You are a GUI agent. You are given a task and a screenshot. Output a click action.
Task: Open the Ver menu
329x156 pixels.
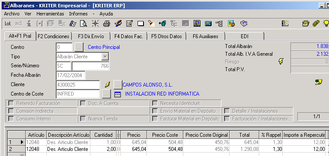pos(28,14)
